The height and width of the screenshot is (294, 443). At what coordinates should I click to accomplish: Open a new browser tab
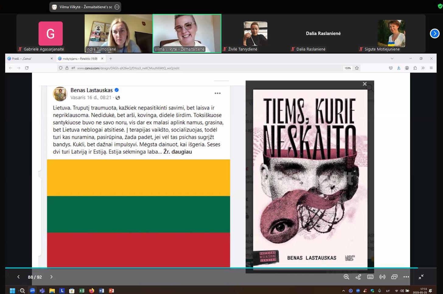click(111, 58)
